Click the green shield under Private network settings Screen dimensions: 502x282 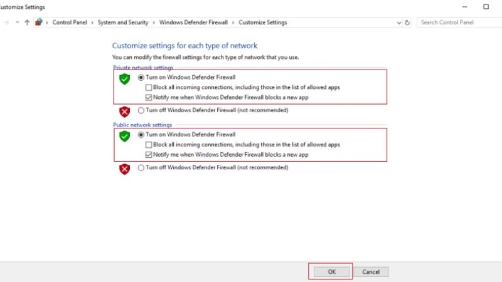click(x=124, y=78)
